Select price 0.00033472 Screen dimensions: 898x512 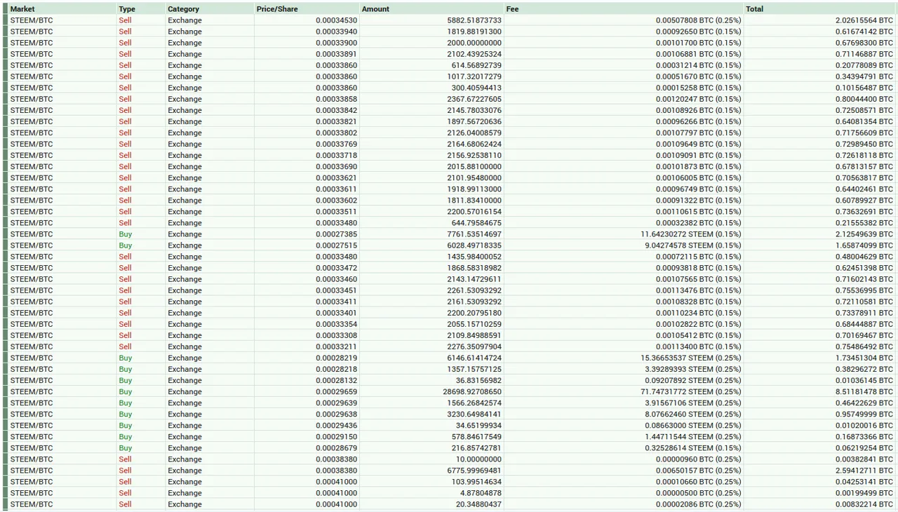336,268
